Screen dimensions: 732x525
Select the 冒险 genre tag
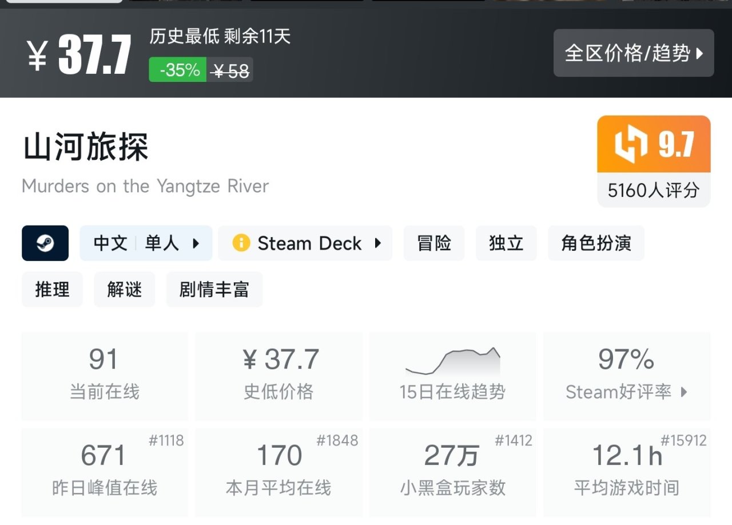point(434,243)
